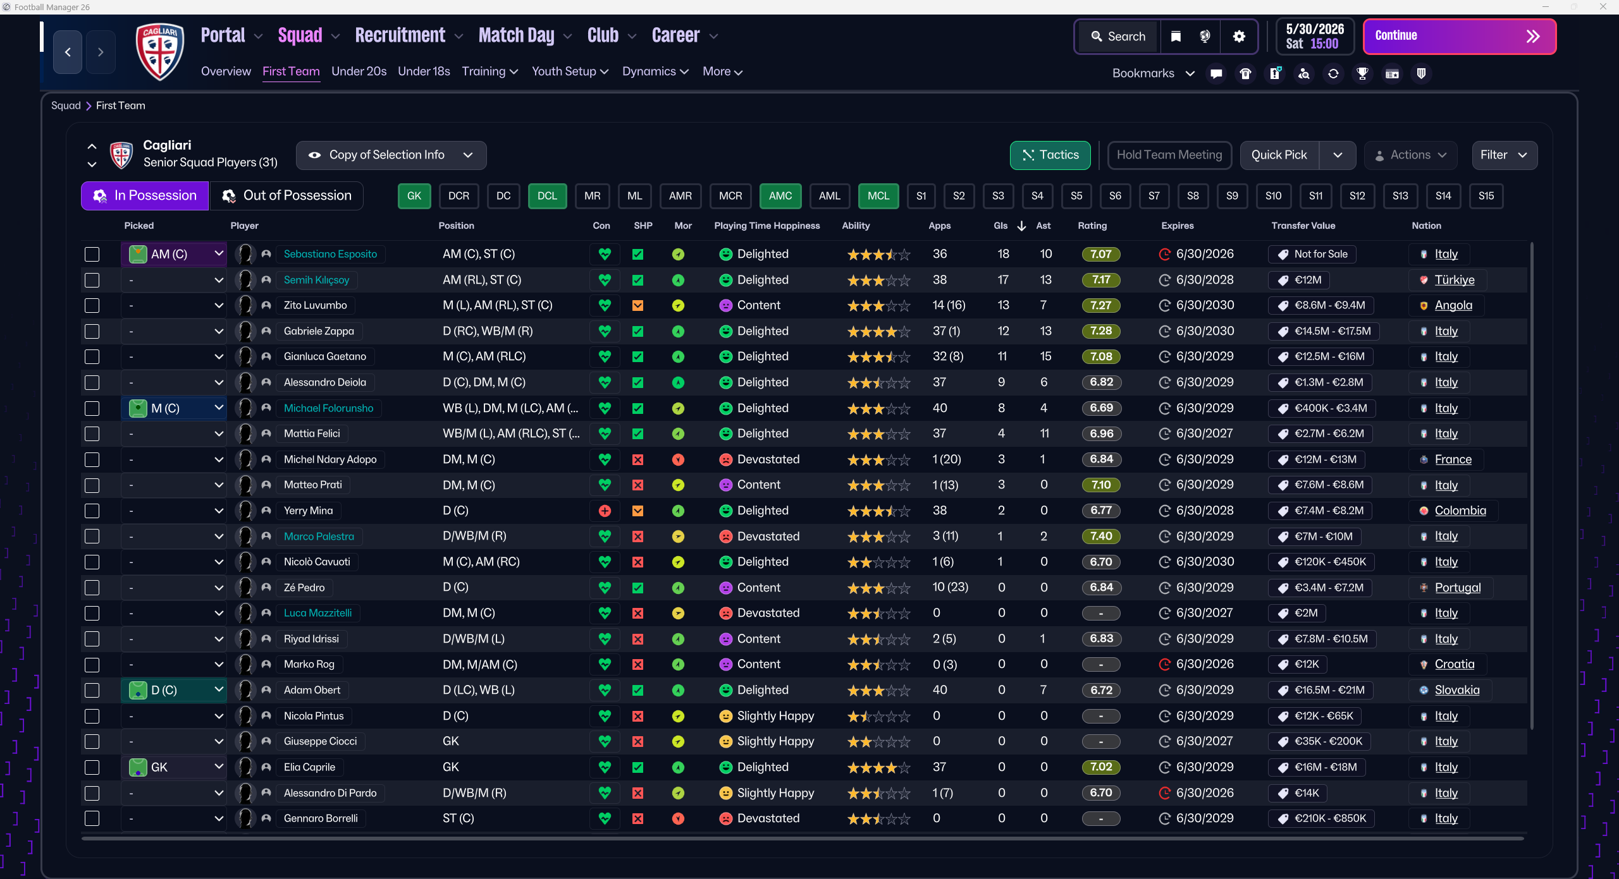Open the globe world icon
1619x879 pixels.
click(1205, 37)
